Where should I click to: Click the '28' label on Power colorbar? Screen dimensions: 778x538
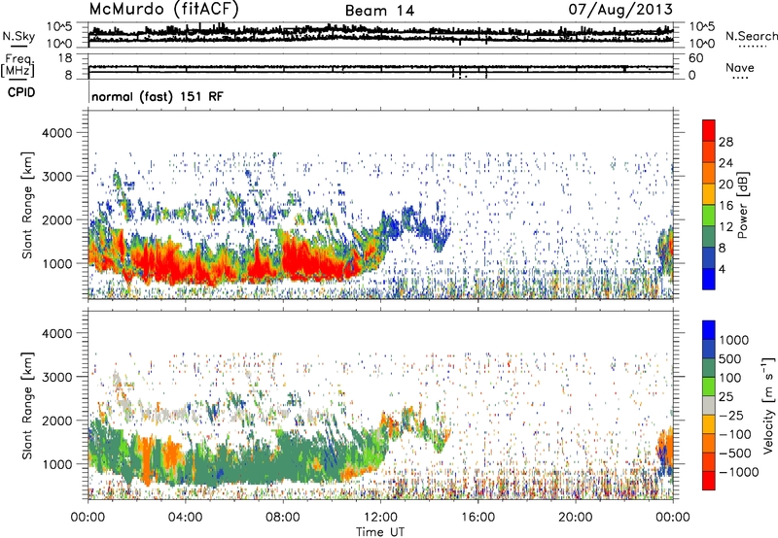click(725, 142)
